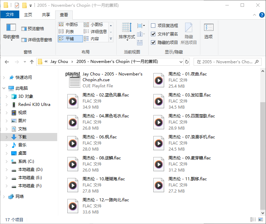Click Properties icon in title bar
This screenshot has width=266, height=224.
point(17,5)
